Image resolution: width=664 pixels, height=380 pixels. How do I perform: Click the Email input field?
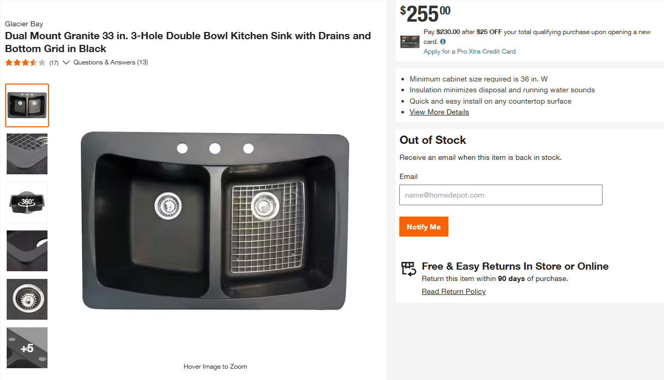(500, 195)
